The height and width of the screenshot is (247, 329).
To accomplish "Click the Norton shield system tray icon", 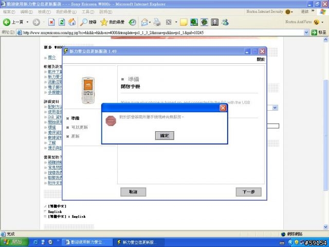I will click(297, 242).
